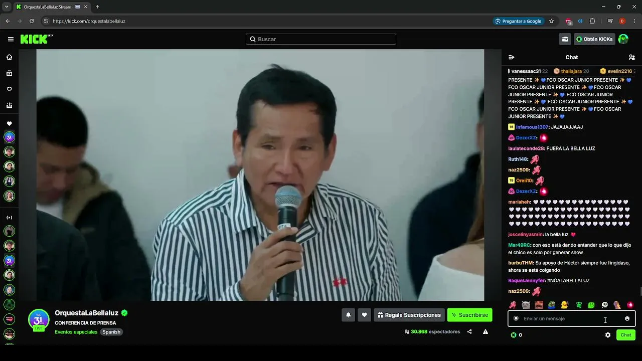Viewport: 642px width, 361px height.
Task: Click the green Suscribirse button
Action: [x=469, y=315]
